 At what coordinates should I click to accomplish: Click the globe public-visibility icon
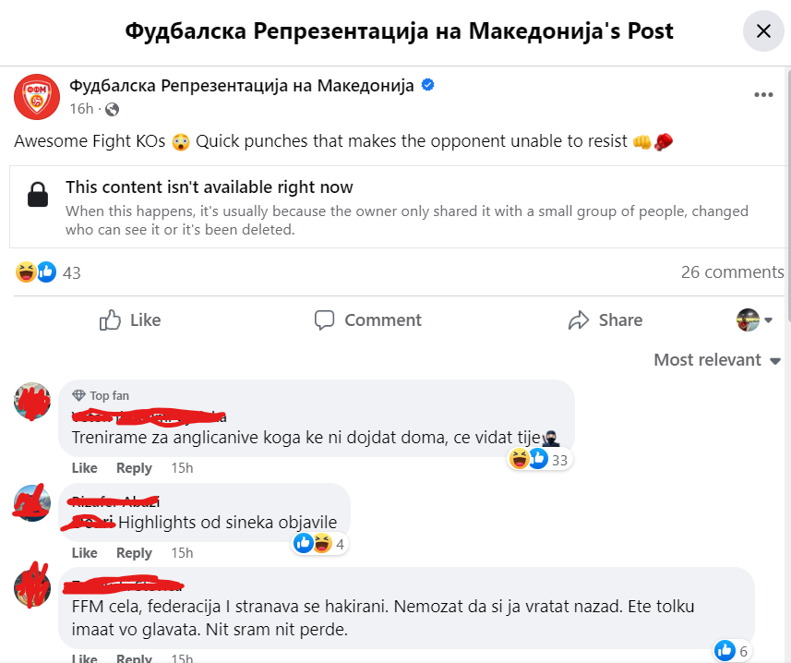tap(112, 109)
